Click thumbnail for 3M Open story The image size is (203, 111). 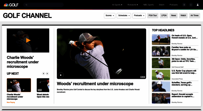coord(161,63)
